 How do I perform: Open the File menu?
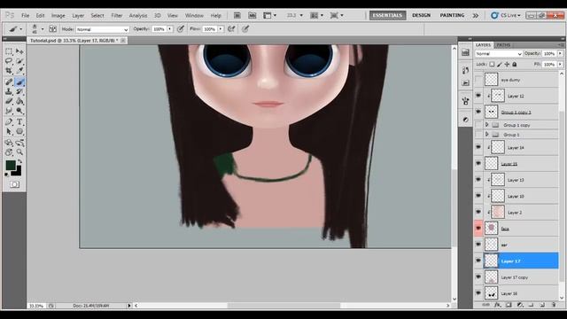coord(26,16)
